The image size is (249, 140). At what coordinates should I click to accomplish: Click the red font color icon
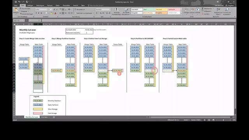tap(55, 13)
